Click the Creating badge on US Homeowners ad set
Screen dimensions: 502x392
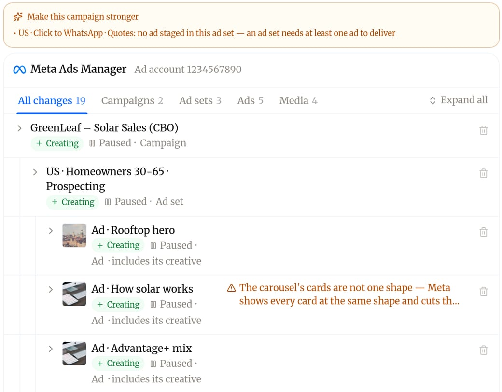(73, 202)
